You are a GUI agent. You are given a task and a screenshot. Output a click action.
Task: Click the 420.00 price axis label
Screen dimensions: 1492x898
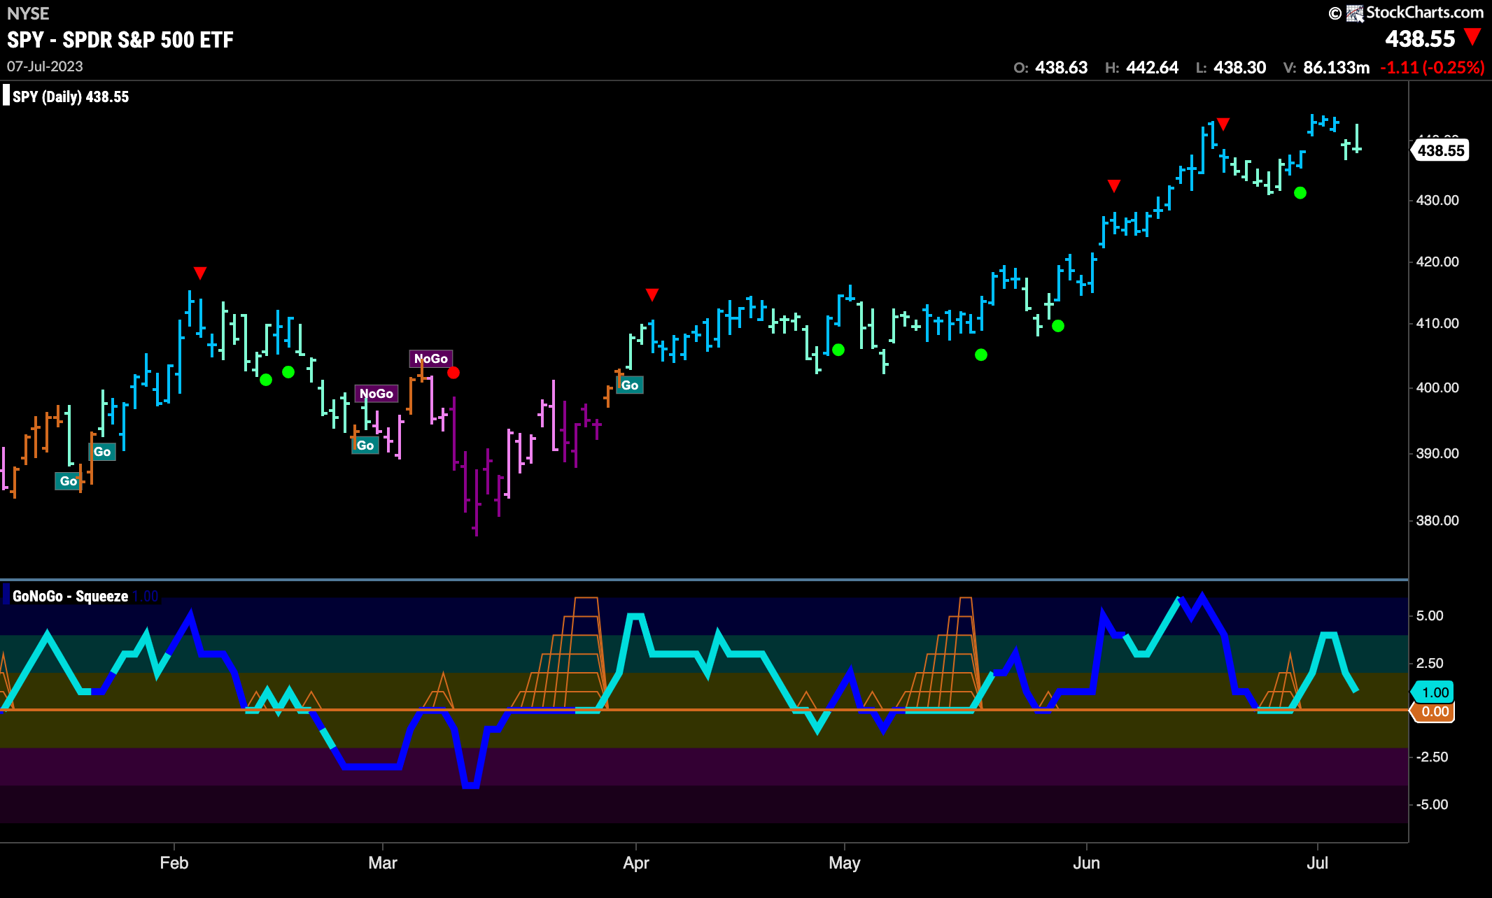point(1437,262)
